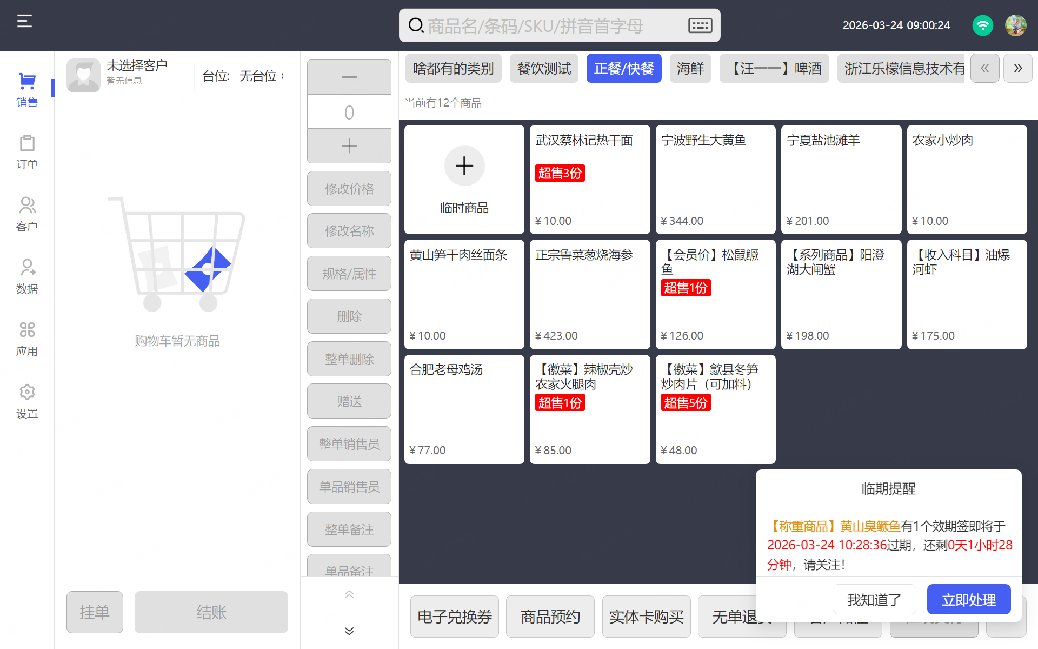Screen dimensions: 1038x649
Task: Click the green Wi-Fi status icon
Action: [x=982, y=25]
